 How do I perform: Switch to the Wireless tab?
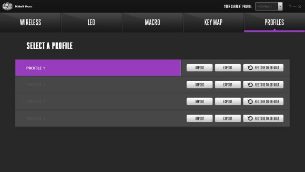tap(30, 22)
